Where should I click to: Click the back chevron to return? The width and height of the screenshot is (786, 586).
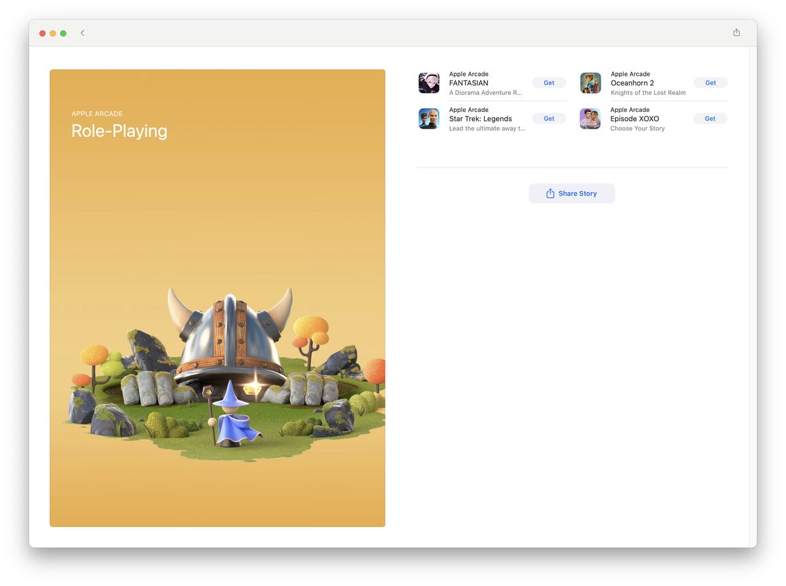pyautogui.click(x=83, y=32)
